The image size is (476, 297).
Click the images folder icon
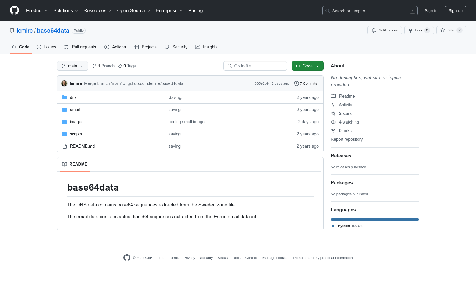(65, 122)
